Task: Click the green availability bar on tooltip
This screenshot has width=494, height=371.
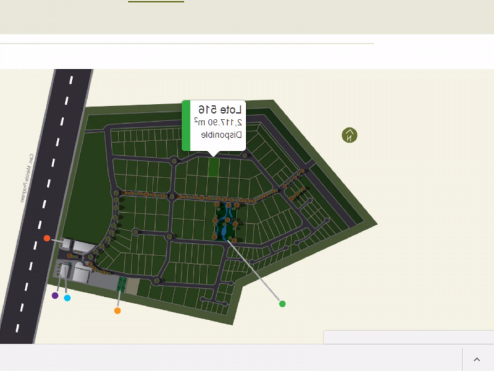Action: 186,125
